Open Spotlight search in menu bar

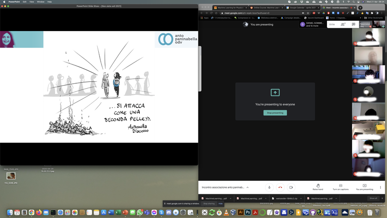pos(354,2)
